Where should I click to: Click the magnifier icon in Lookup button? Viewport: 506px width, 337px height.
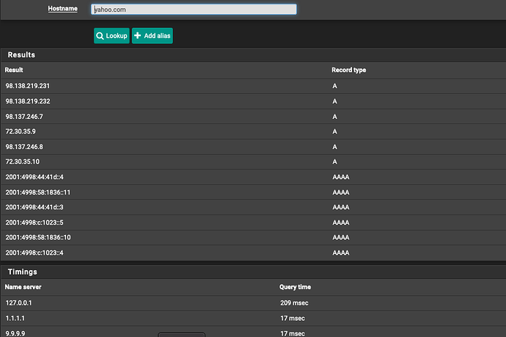(x=100, y=36)
